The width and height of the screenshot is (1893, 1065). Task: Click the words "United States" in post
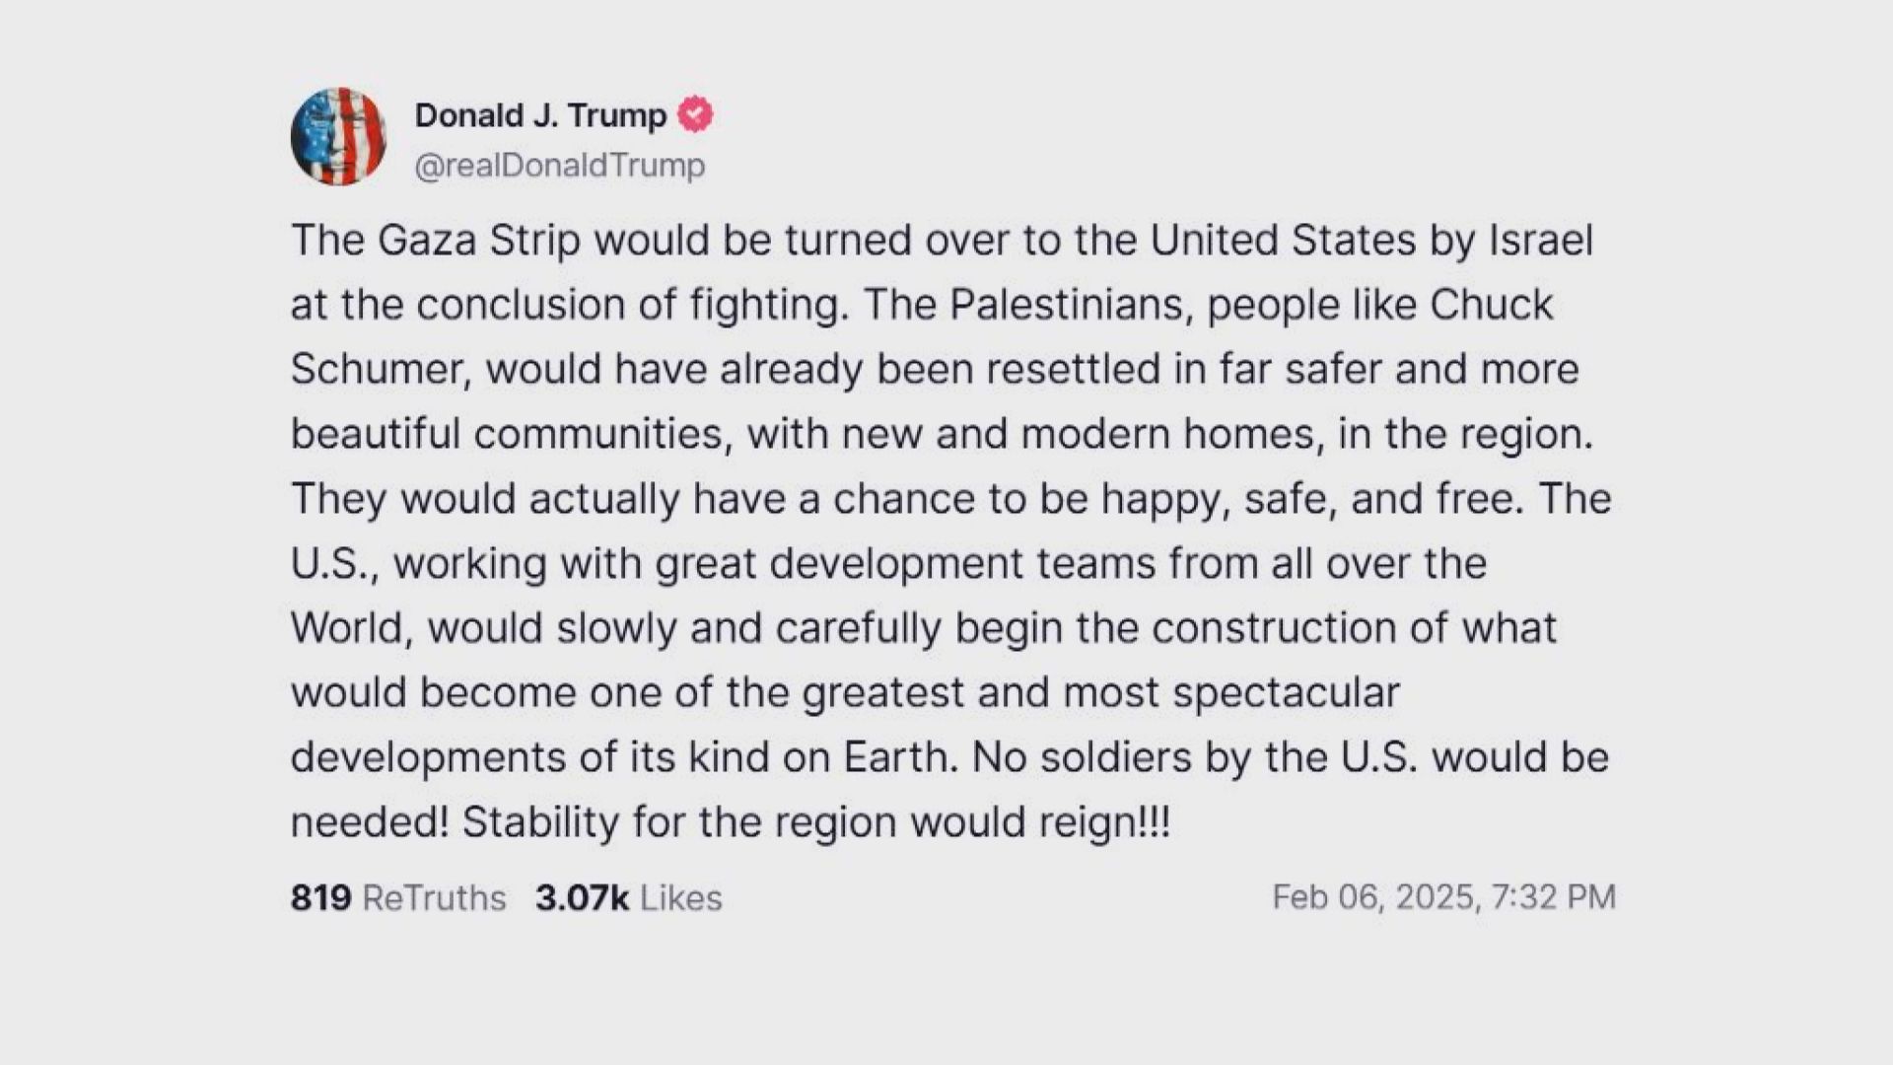pyautogui.click(x=1283, y=241)
